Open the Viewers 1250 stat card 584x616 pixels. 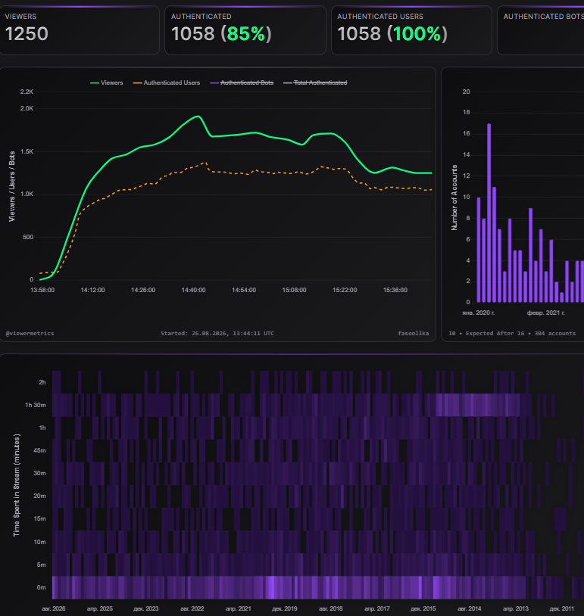pyautogui.click(x=80, y=30)
